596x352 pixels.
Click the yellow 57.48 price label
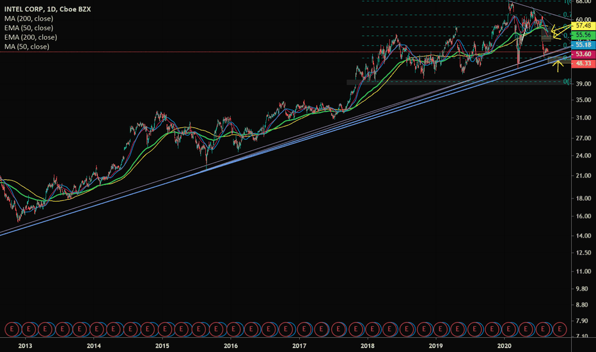pos(583,26)
